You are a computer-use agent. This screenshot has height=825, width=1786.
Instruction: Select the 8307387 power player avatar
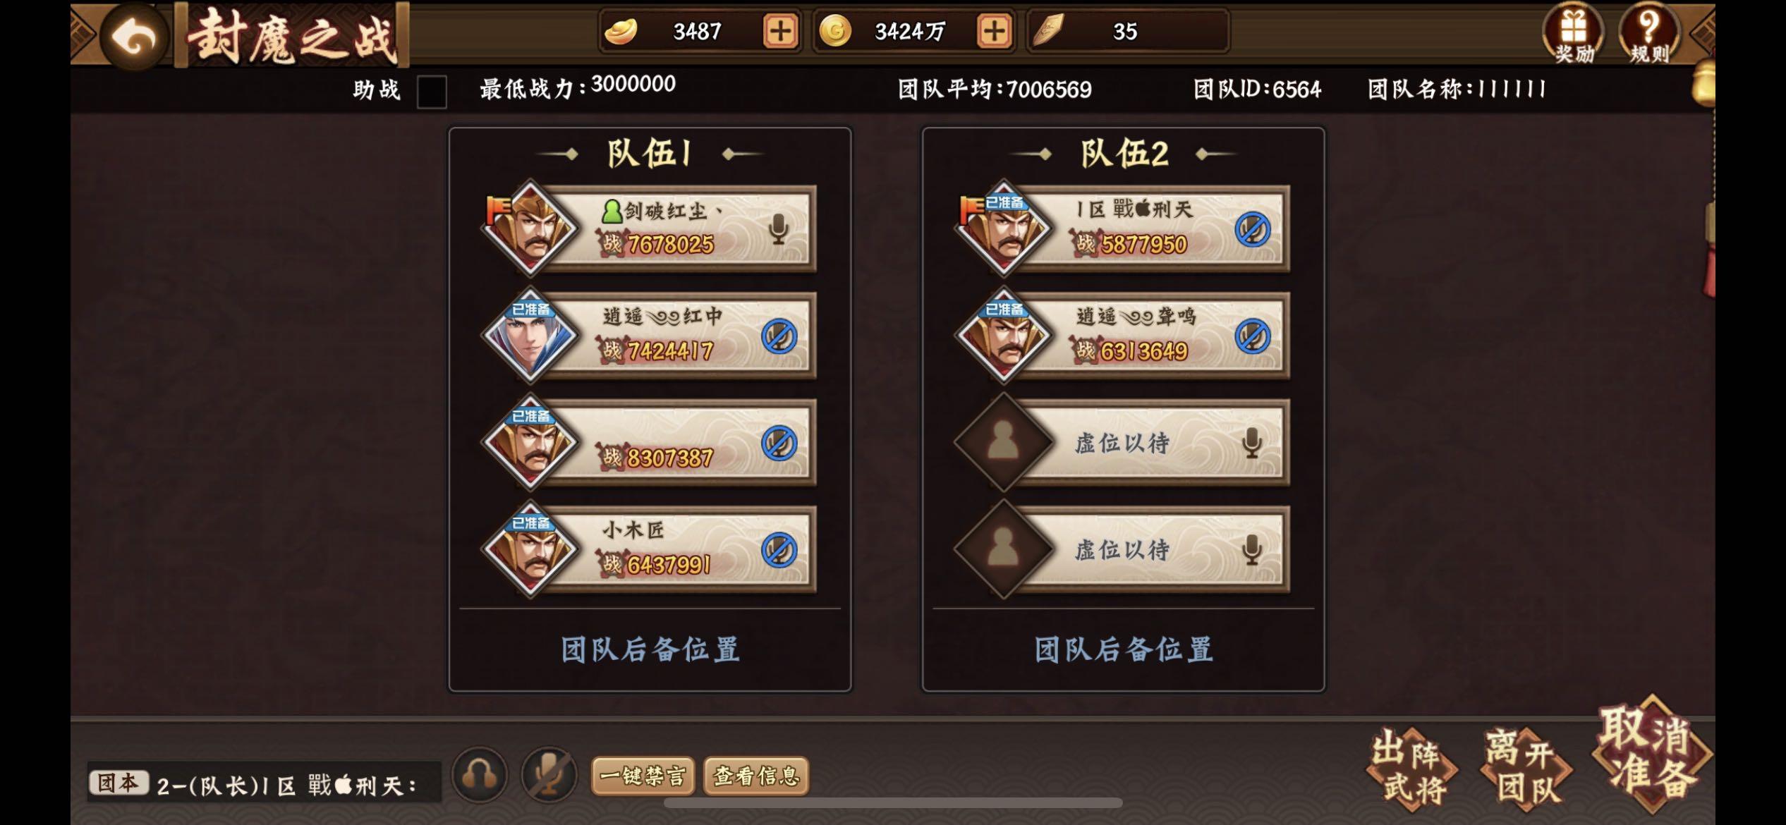pos(530,443)
